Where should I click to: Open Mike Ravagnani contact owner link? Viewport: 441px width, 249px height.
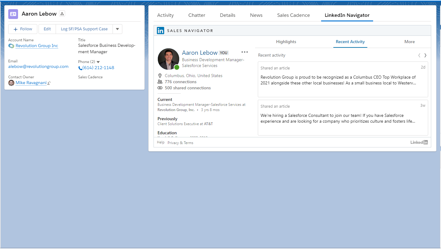31,83
